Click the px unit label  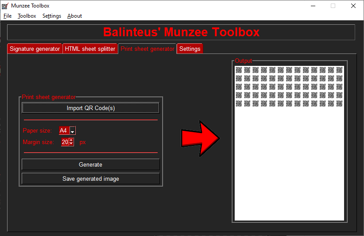[83, 142]
